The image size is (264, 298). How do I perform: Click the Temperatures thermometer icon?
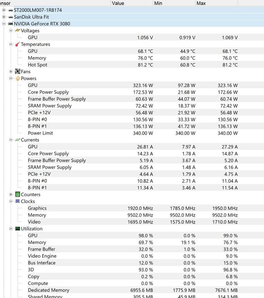[x=17, y=44]
